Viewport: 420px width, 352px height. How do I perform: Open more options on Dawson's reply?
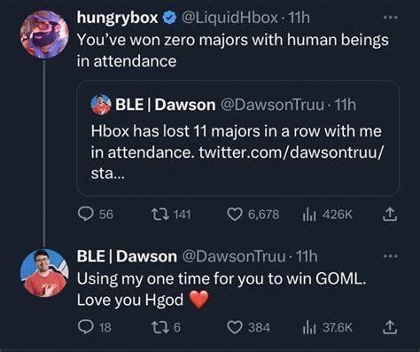click(x=390, y=256)
